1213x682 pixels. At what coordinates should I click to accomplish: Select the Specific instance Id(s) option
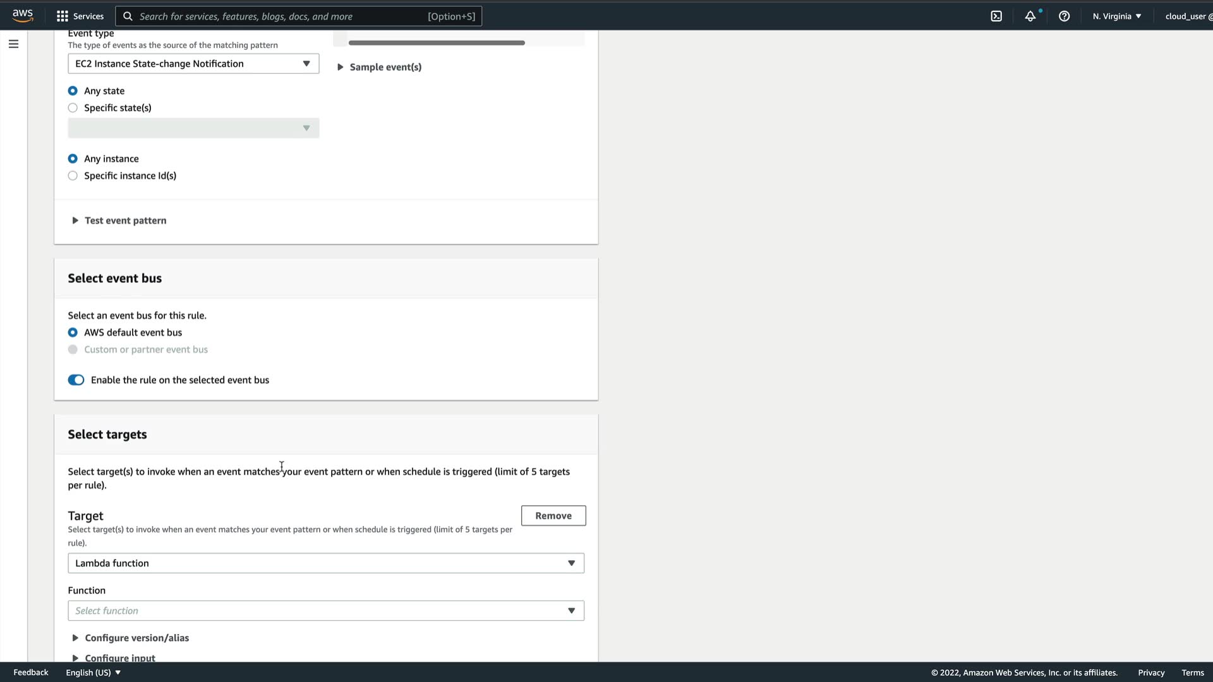(x=73, y=176)
